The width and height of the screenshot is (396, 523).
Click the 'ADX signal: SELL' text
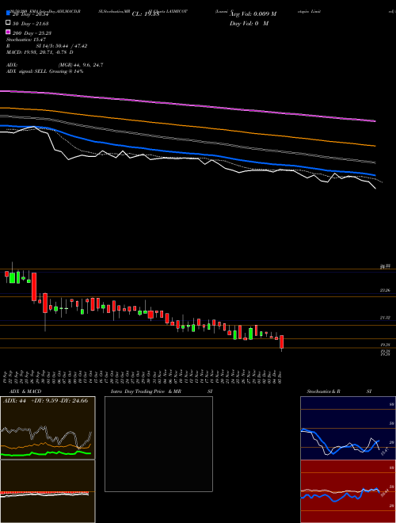pos(27,71)
